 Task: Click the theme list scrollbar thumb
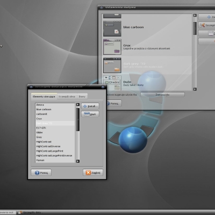click(195, 28)
